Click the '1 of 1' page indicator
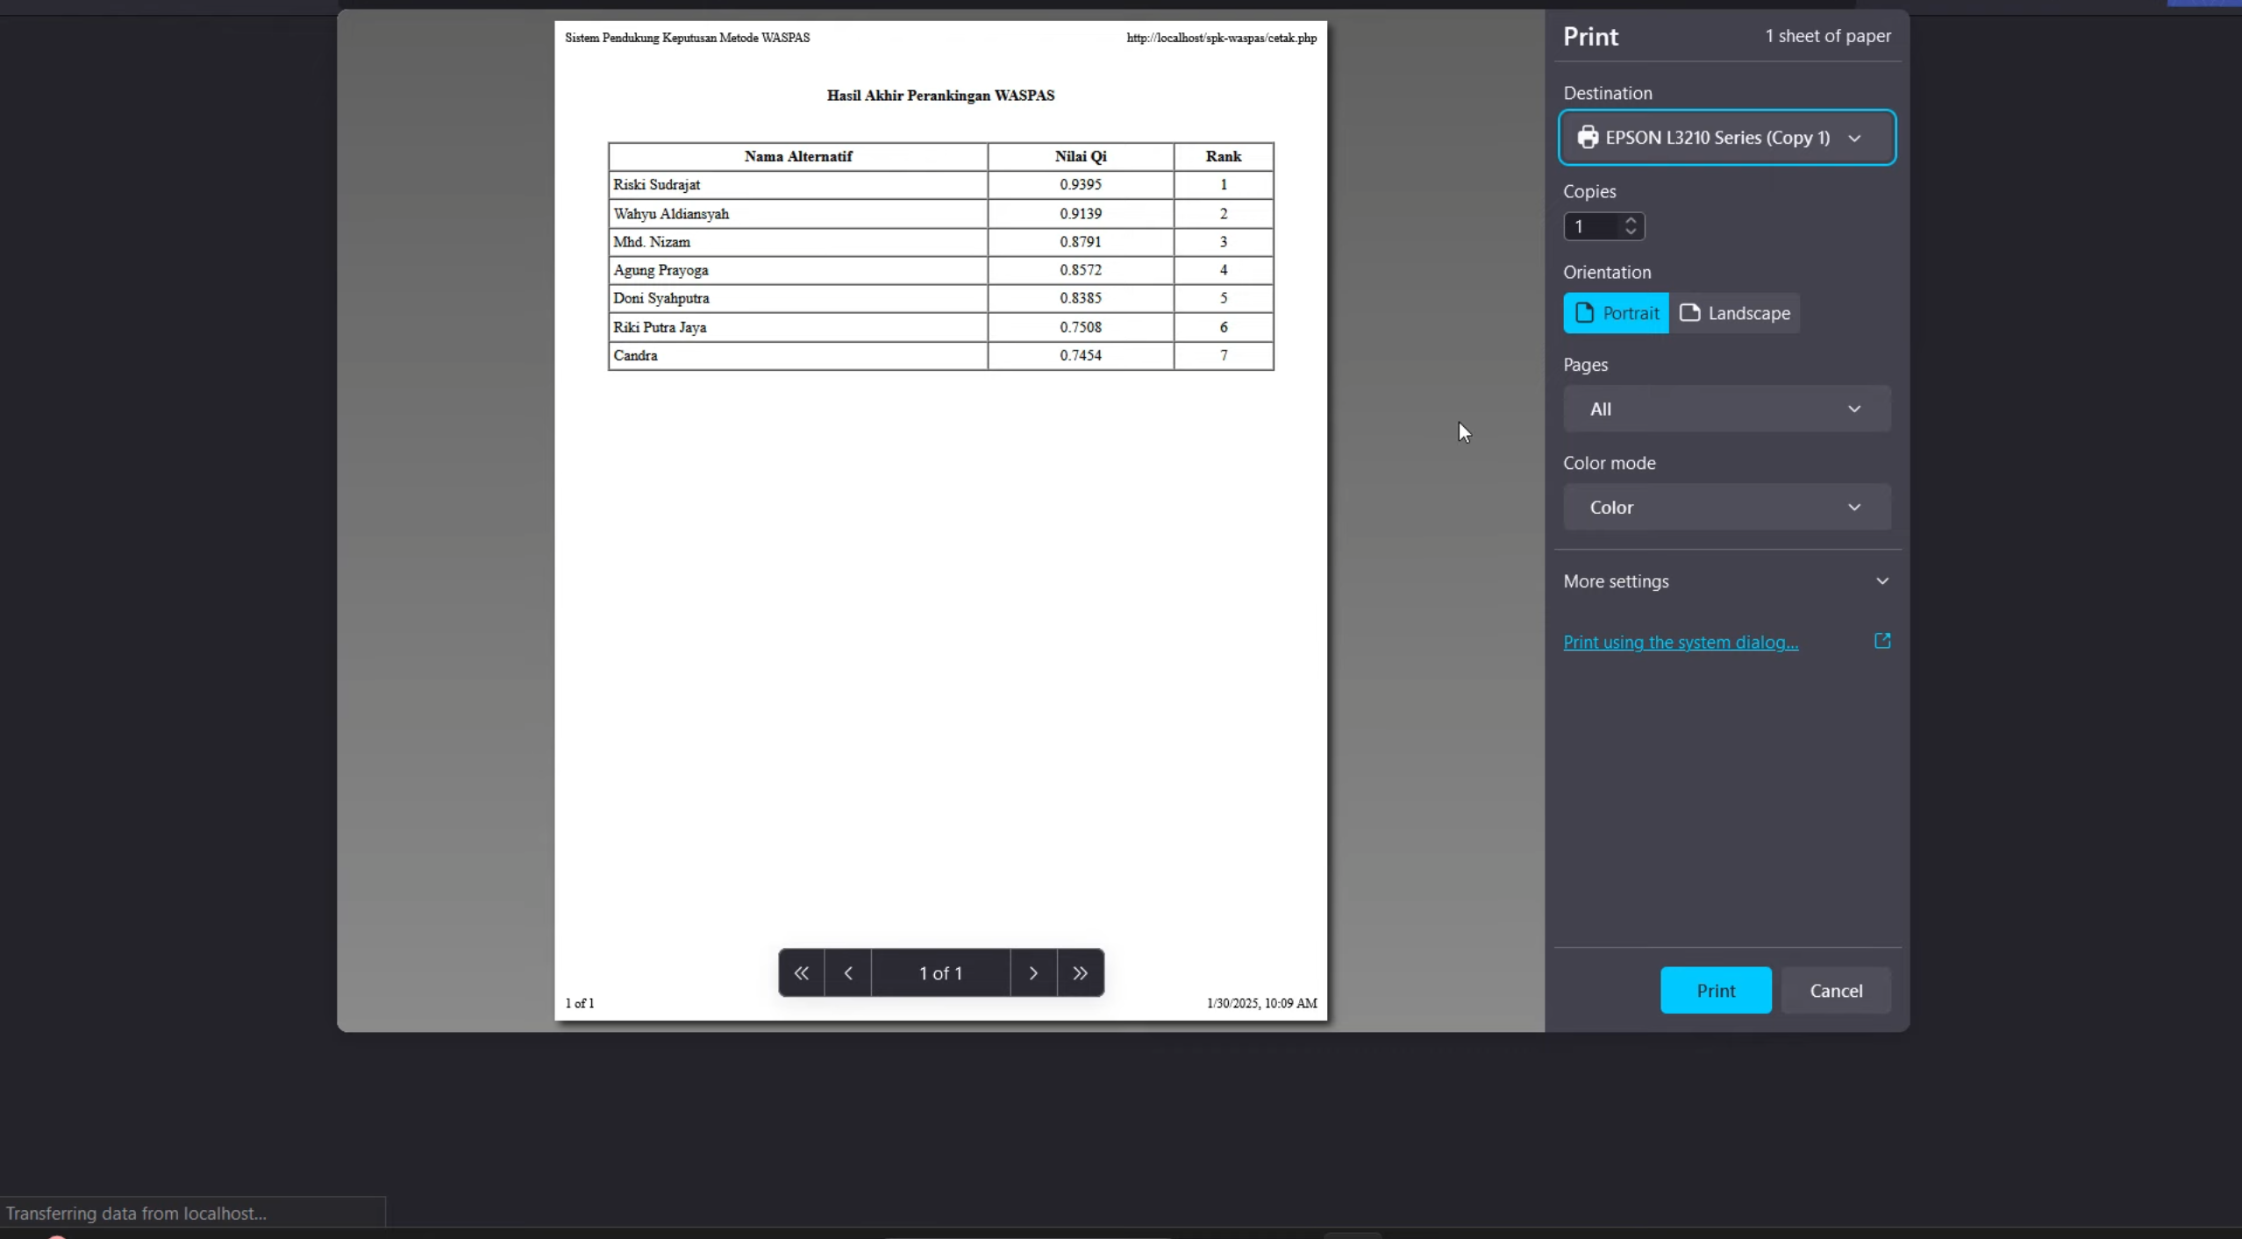The image size is (2242, 1239). click(940, 972)
